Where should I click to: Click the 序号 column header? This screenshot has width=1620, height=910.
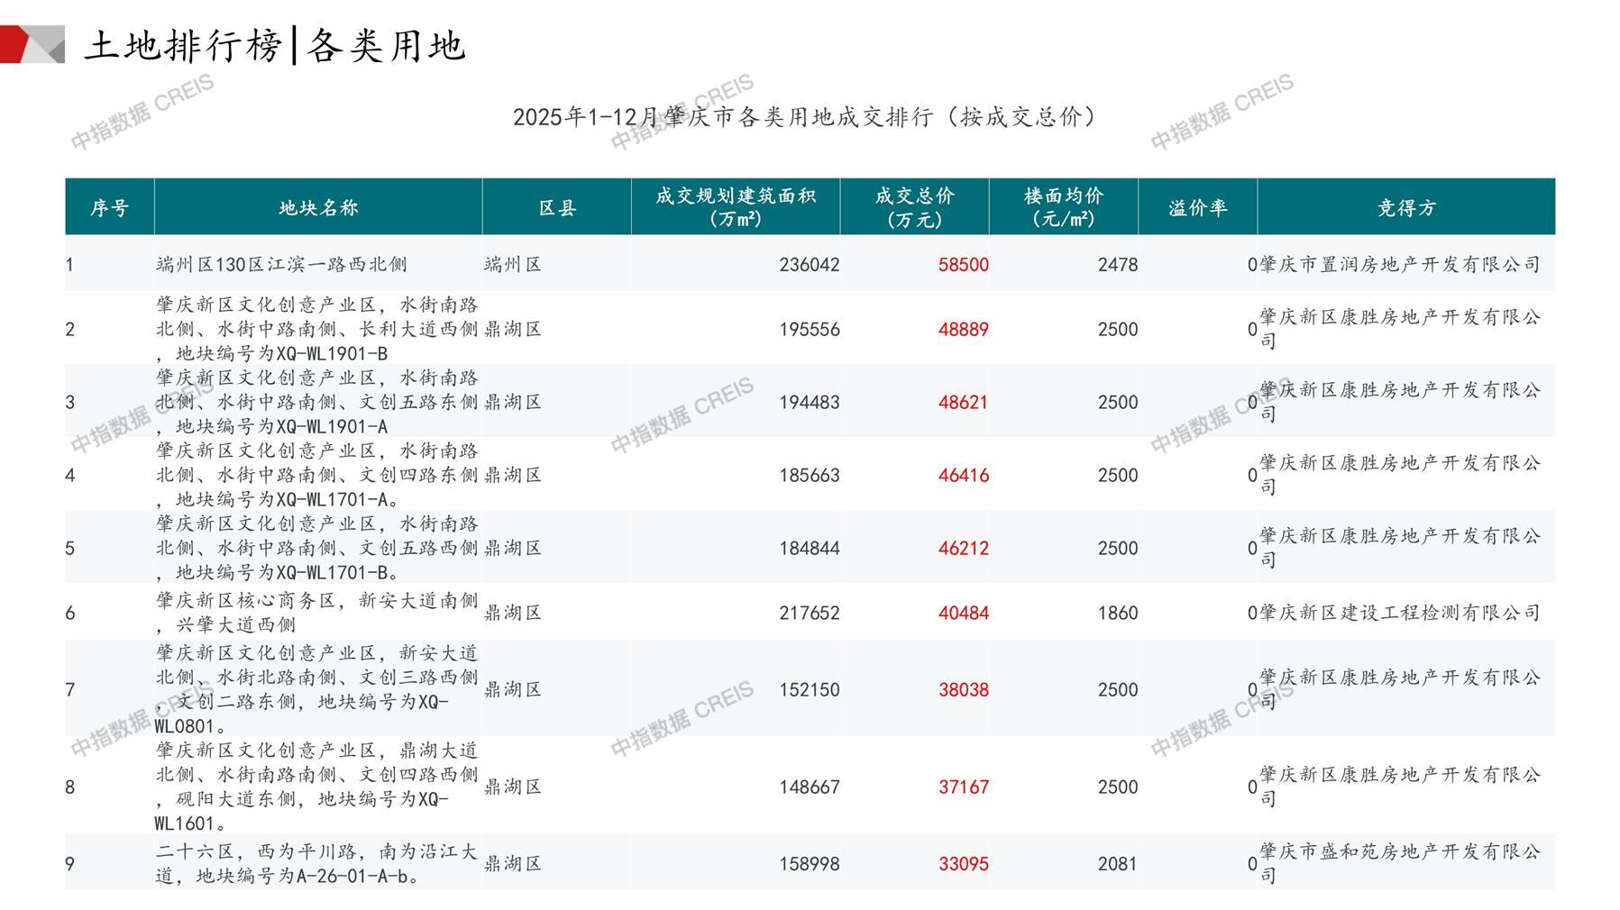click(x=109, y=208)
